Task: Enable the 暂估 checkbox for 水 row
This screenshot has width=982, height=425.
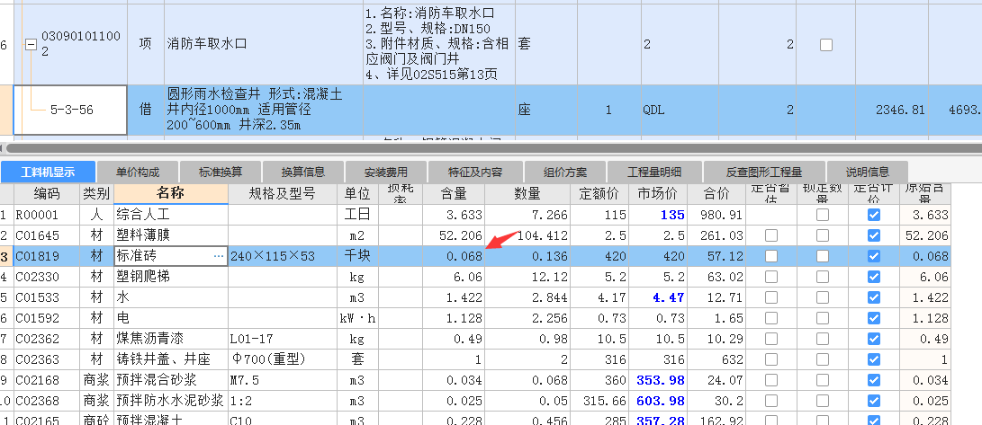Action: [771, 297]
